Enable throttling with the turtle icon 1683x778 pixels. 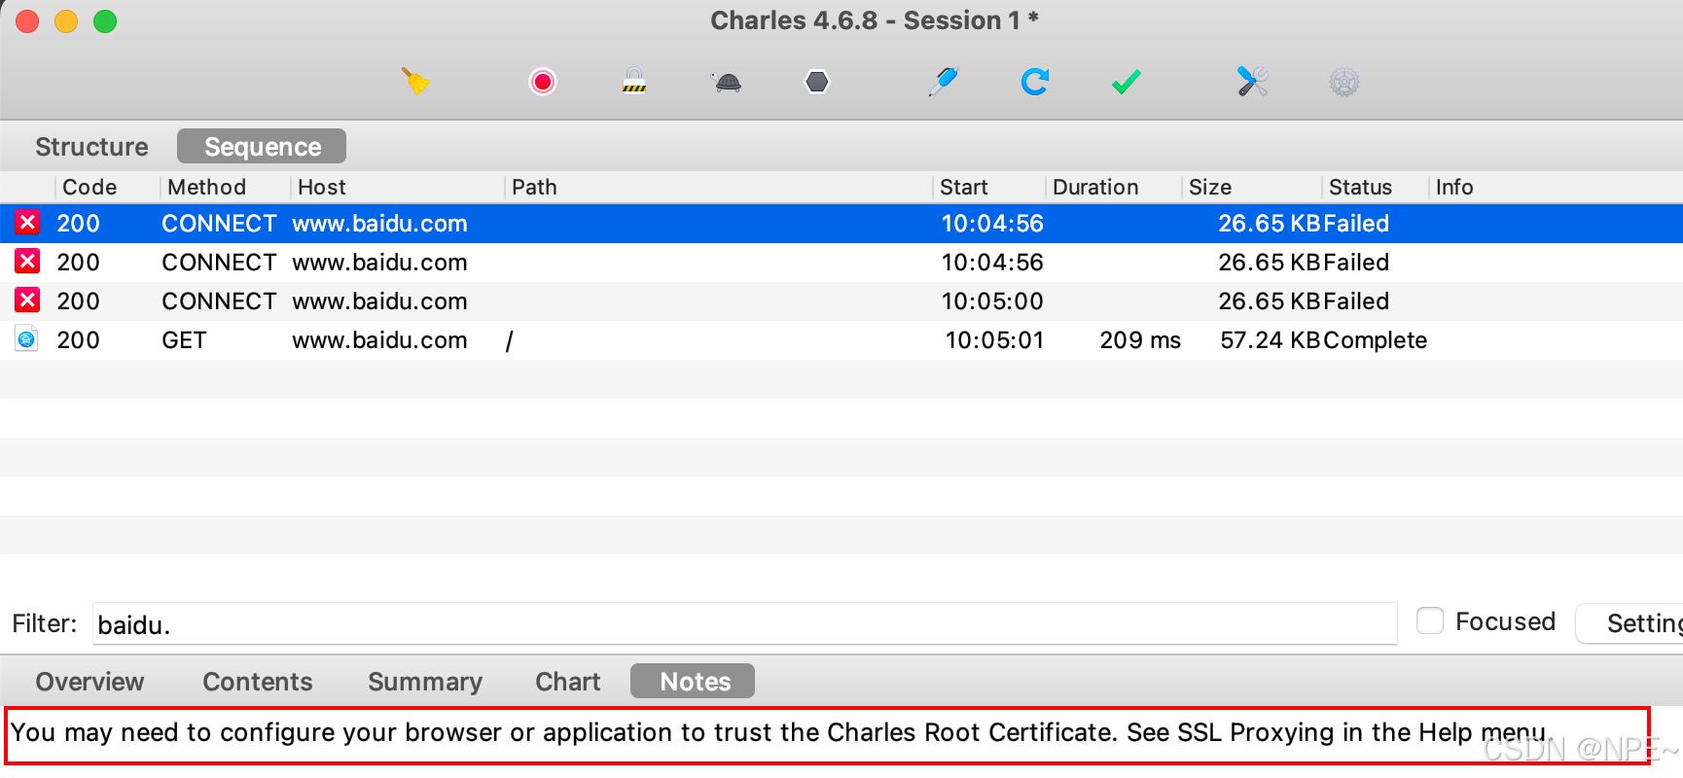[727, 83]
